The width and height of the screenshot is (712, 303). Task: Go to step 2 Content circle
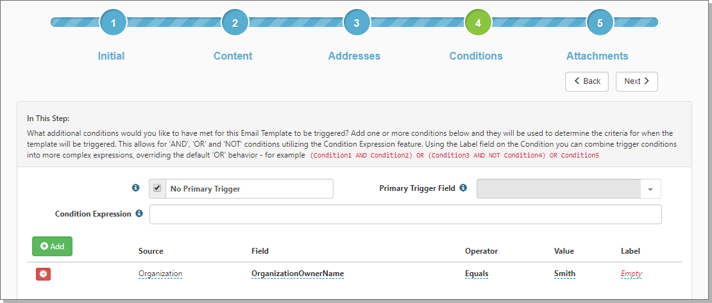235,22
